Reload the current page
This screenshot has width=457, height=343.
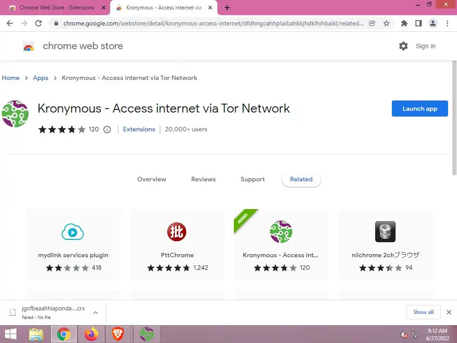(x=38, y=23)
